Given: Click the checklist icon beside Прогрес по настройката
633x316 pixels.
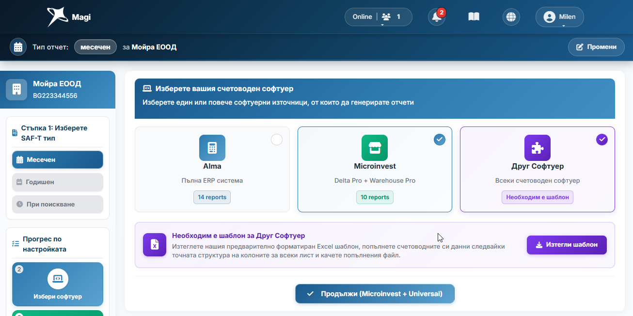Looking at the screenshot, I should [x=16, y=243].
